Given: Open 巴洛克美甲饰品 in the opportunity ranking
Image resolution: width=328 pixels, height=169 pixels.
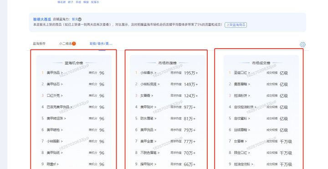Looking at the screenshot, I should [x=59, y=107].
